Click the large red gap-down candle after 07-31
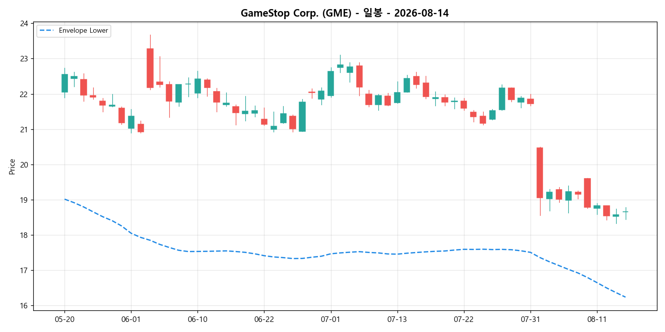 [x=540, y=173]
